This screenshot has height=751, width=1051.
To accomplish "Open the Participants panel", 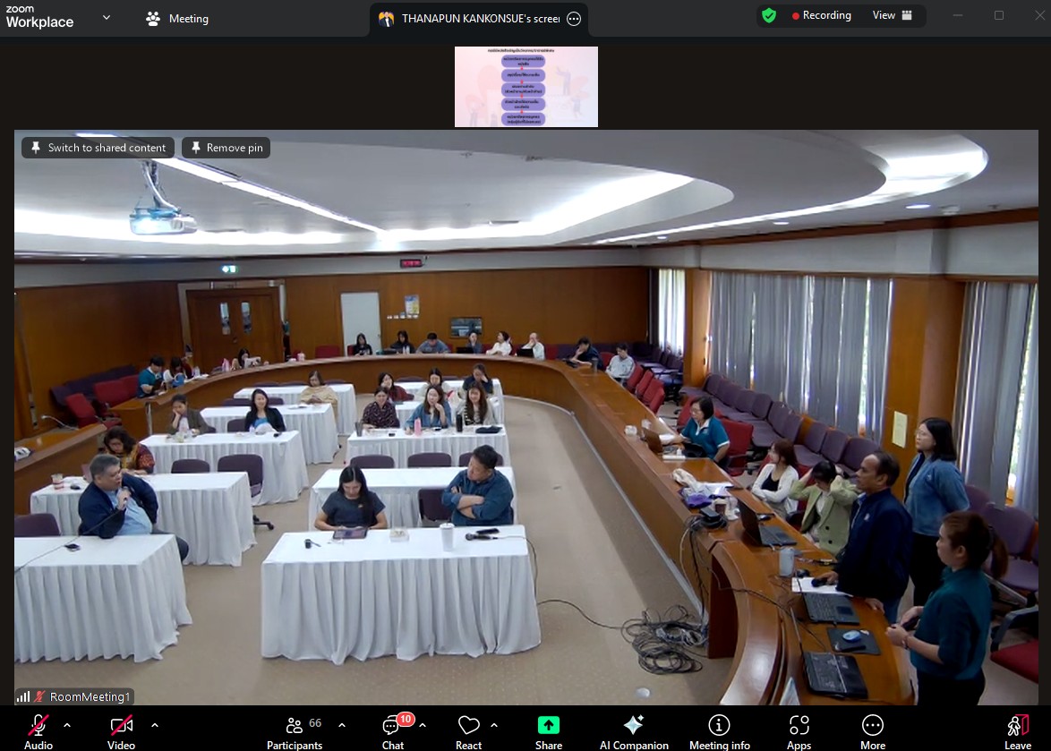I will tap(295, 731).
